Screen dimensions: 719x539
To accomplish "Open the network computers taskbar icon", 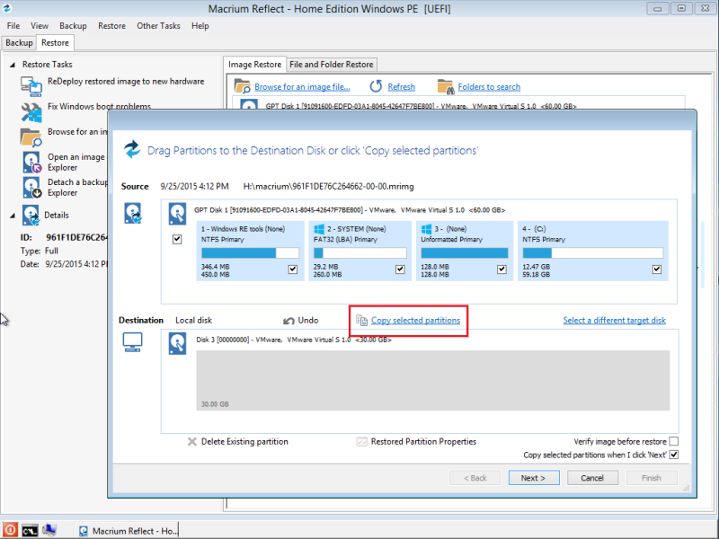I will pos(49,530).
